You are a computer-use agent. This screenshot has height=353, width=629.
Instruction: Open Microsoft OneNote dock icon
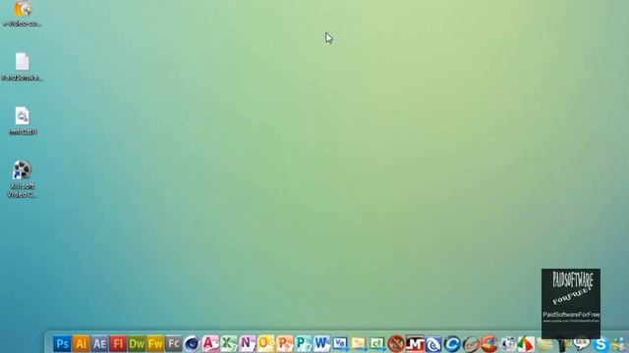coord(247,344)
